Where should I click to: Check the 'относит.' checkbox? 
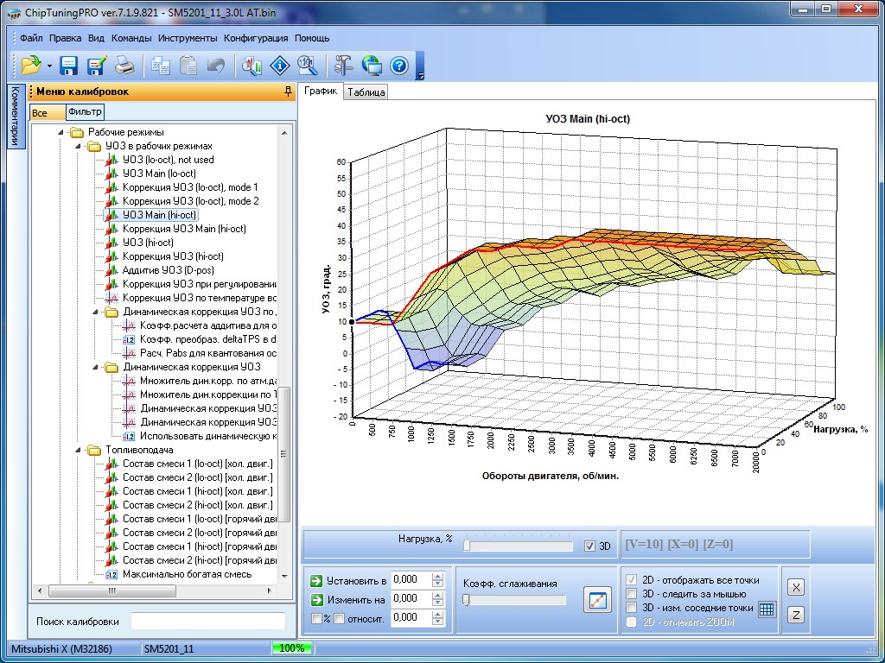[x=340, y=618]
